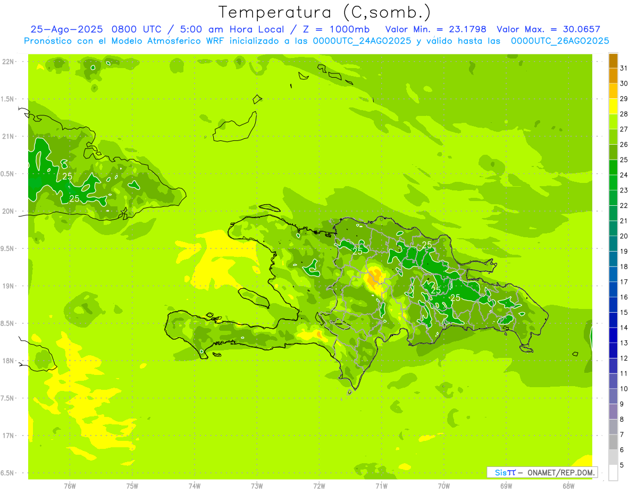Pick the lime legend band between 27 and 28

coord(613,121)
